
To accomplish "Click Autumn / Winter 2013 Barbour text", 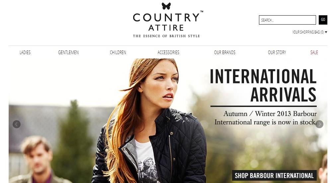I will click(270, 114).
